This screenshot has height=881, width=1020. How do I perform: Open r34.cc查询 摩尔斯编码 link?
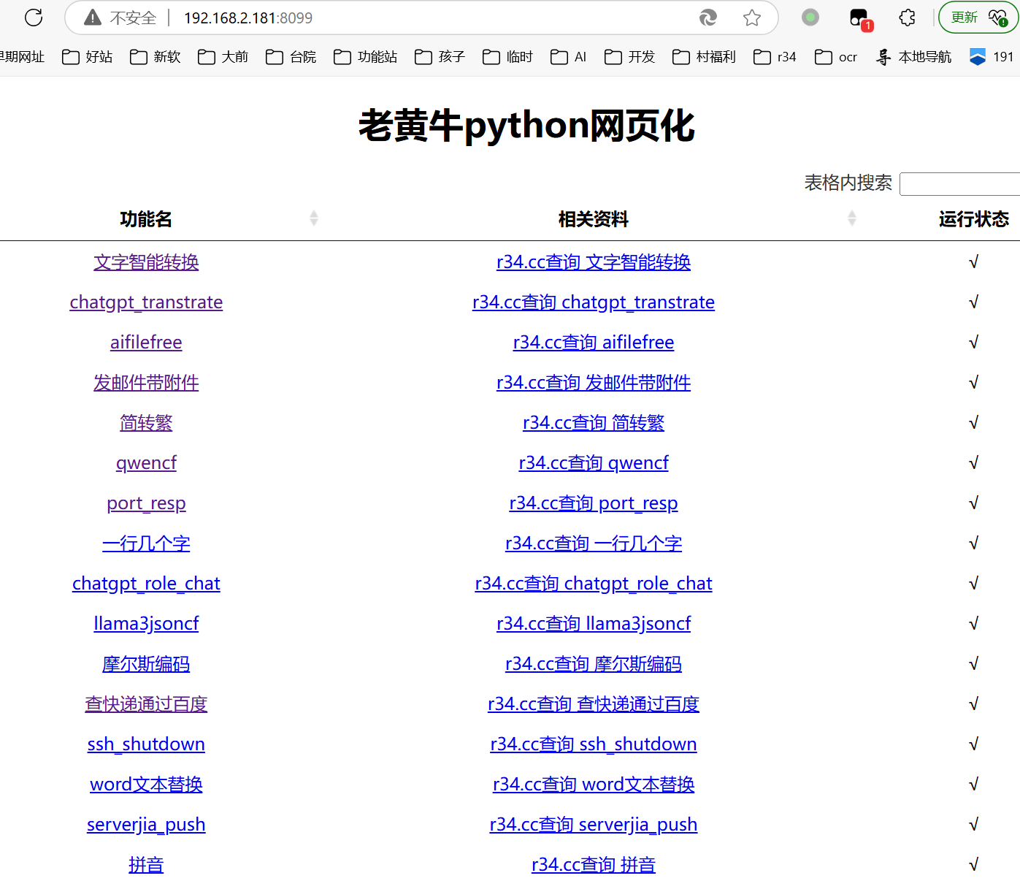(x=593, y=664)
